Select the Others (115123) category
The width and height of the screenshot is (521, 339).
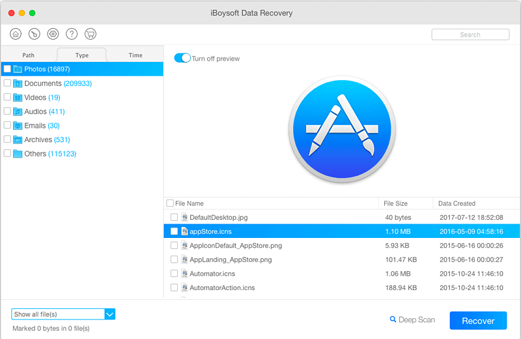tap(50, 154)
